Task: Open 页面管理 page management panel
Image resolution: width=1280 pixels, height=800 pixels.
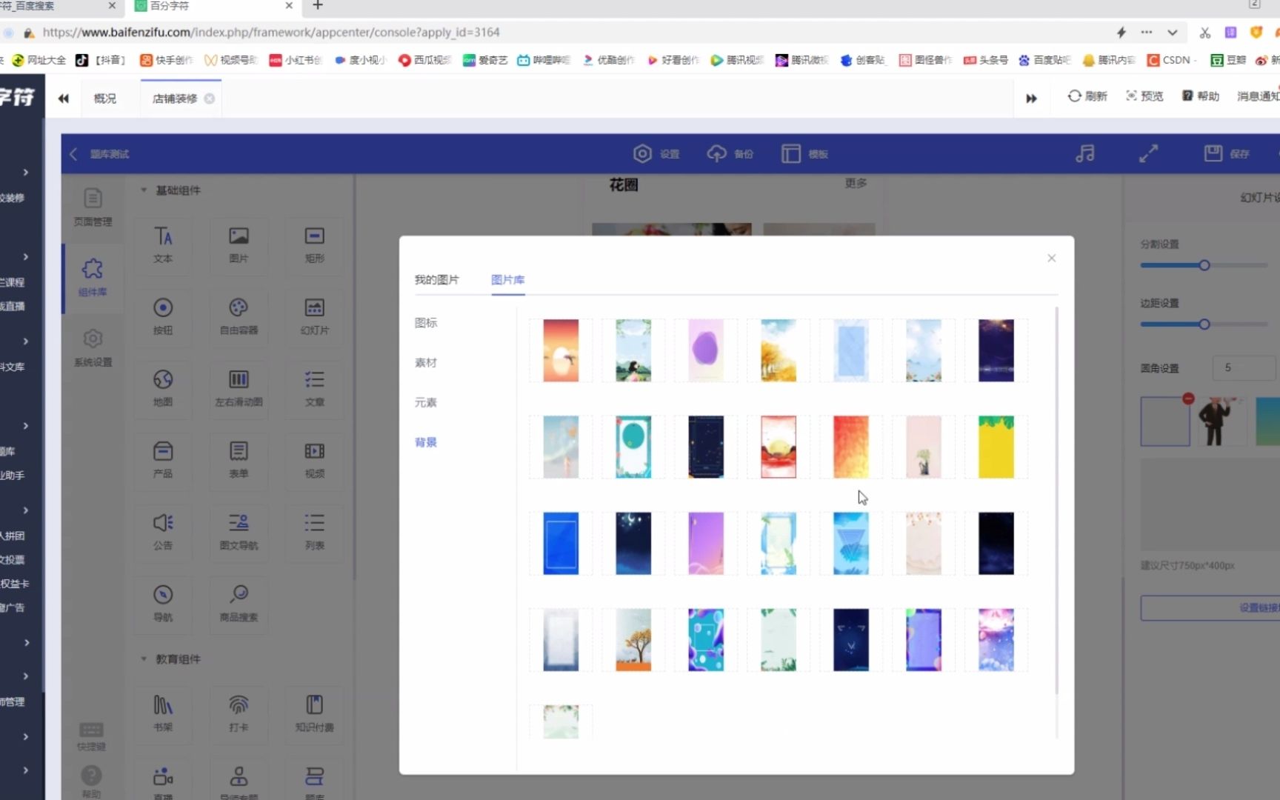Action: (93, 207)
